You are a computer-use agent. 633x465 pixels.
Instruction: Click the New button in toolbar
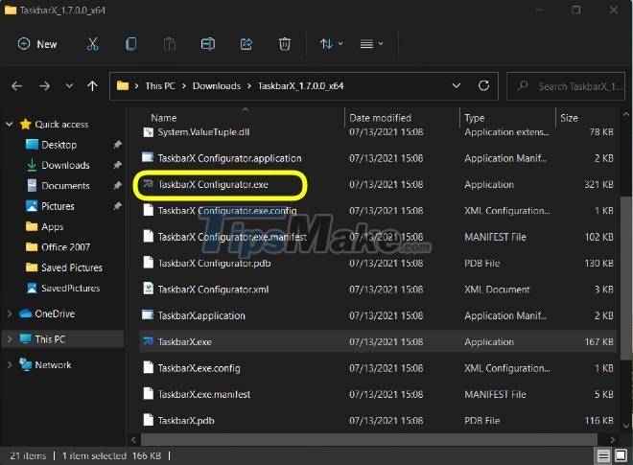coord(37,44)
